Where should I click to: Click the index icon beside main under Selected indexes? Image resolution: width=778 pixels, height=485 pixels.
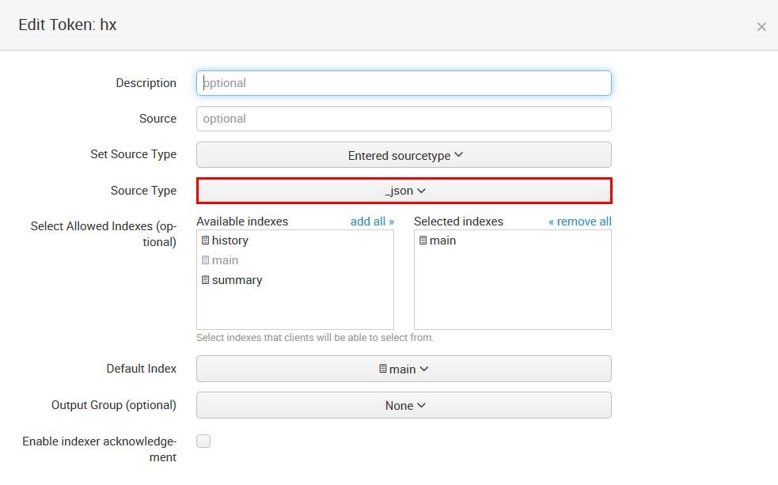pyautogui.click(x=422, y=241)
